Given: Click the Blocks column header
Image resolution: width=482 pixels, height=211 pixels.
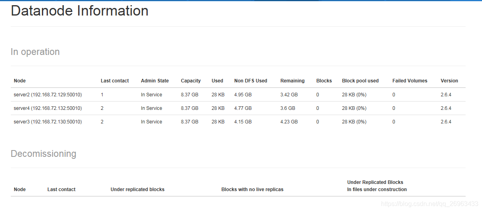Looking at the screenshot, I should tap(324, 81).
